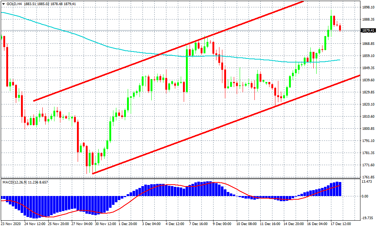Click the tall green 7 Dec candle
The image size is (377, 228).
pyautogui.click(x=187, y=70)
